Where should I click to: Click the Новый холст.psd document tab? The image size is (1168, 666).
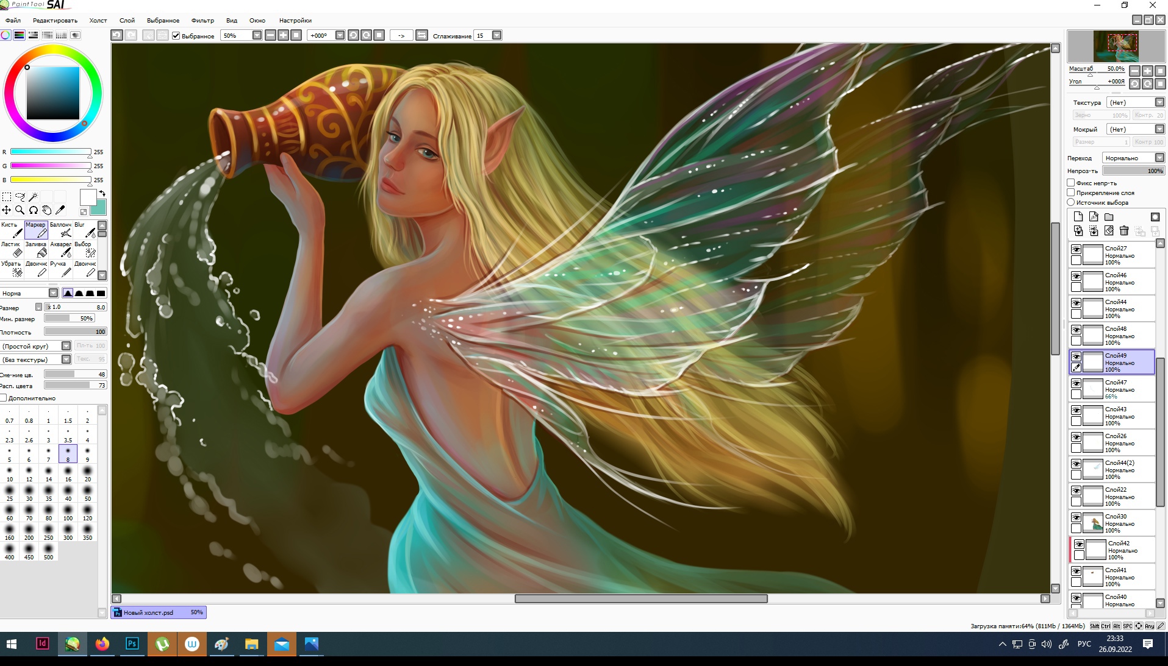click(159, 612)
